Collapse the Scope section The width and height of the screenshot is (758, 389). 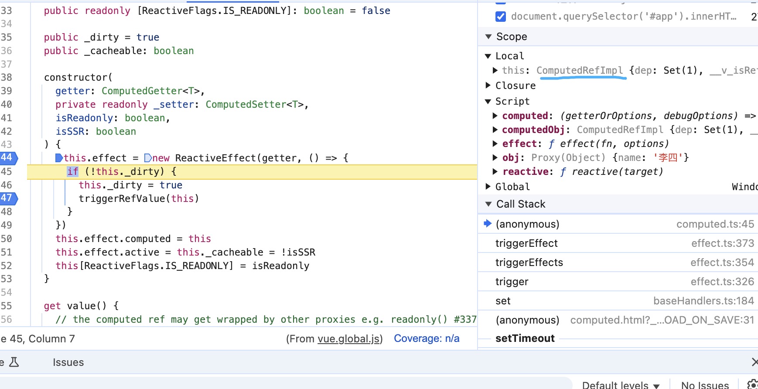coord(488,37)
